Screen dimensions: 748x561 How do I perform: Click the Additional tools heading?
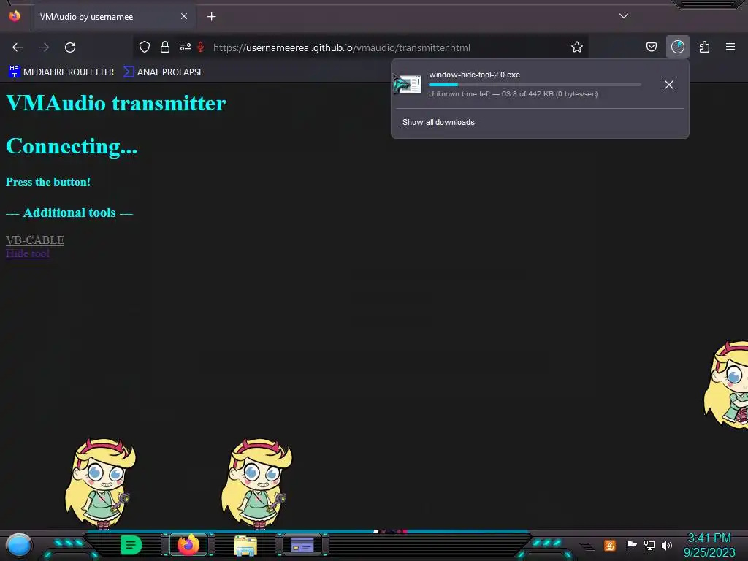click(x=69, y=213)
